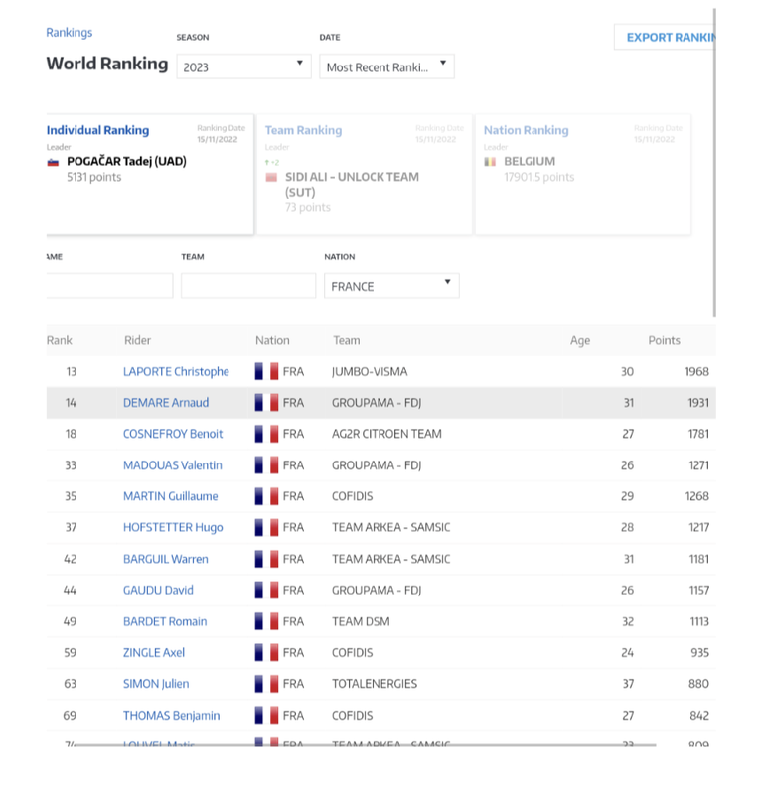Click the Belgium flag in Nation Ranking
This screenshot has width=761, height=794.
click(x=490, y=162)
